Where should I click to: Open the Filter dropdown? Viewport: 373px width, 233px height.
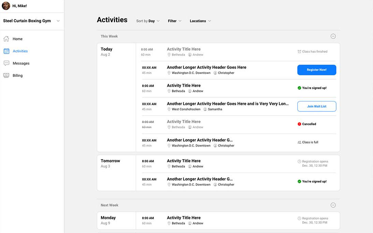click(174, 21)
